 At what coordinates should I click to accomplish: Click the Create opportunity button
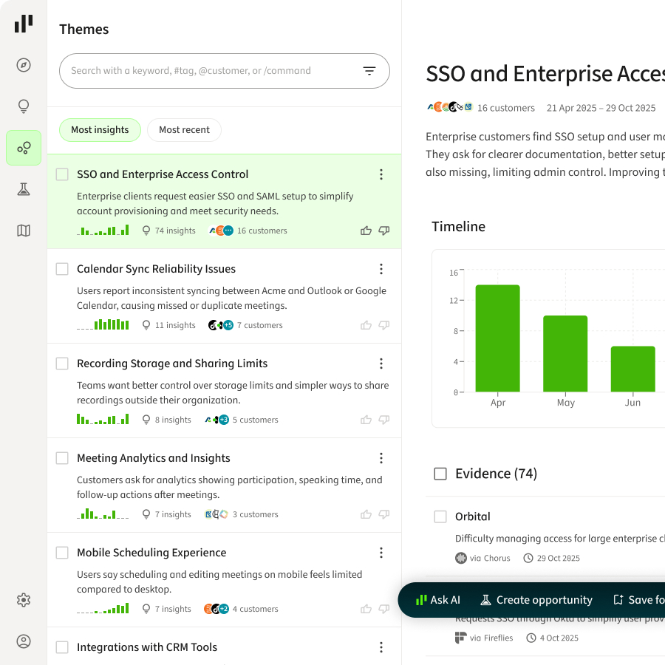536,600
